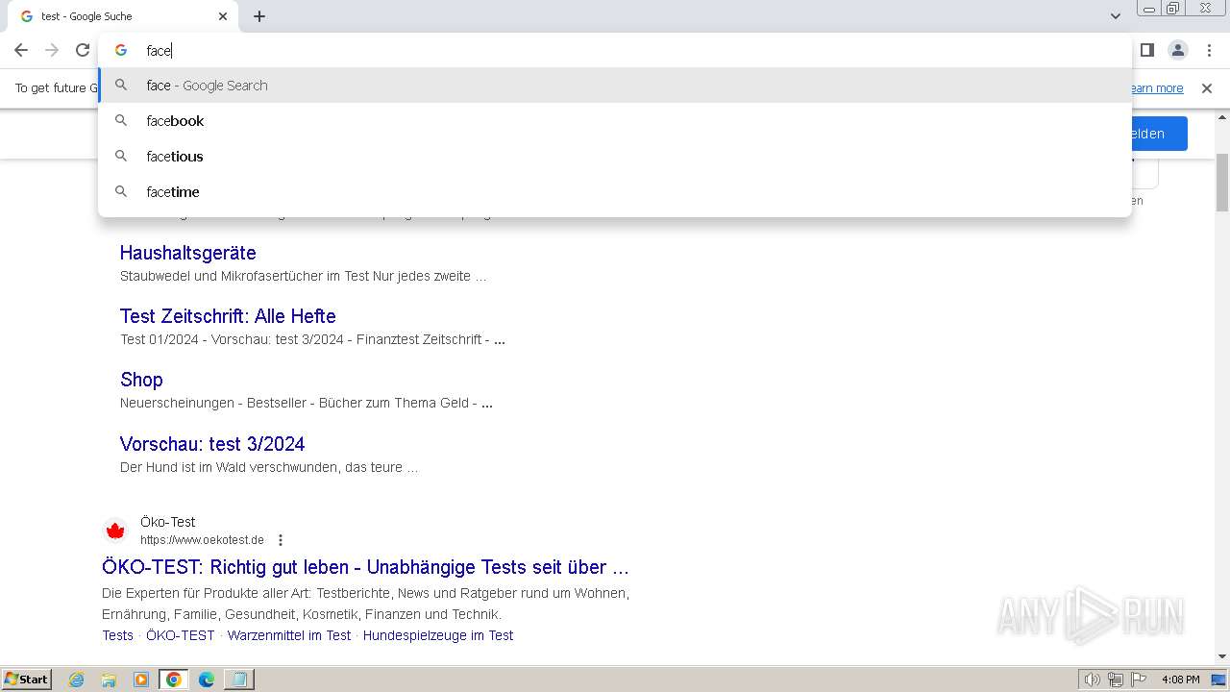
Task: Open the ÖKO-TEST result title link
Action: point(365,567)
